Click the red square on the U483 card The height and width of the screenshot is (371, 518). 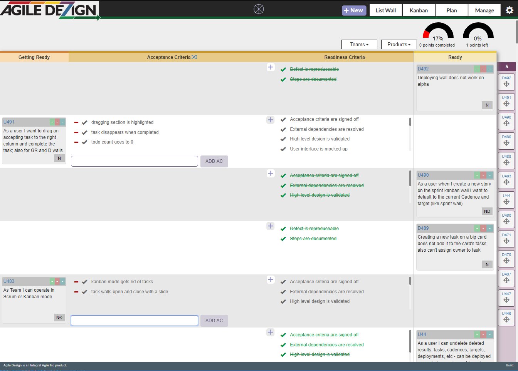click(57, 281)
